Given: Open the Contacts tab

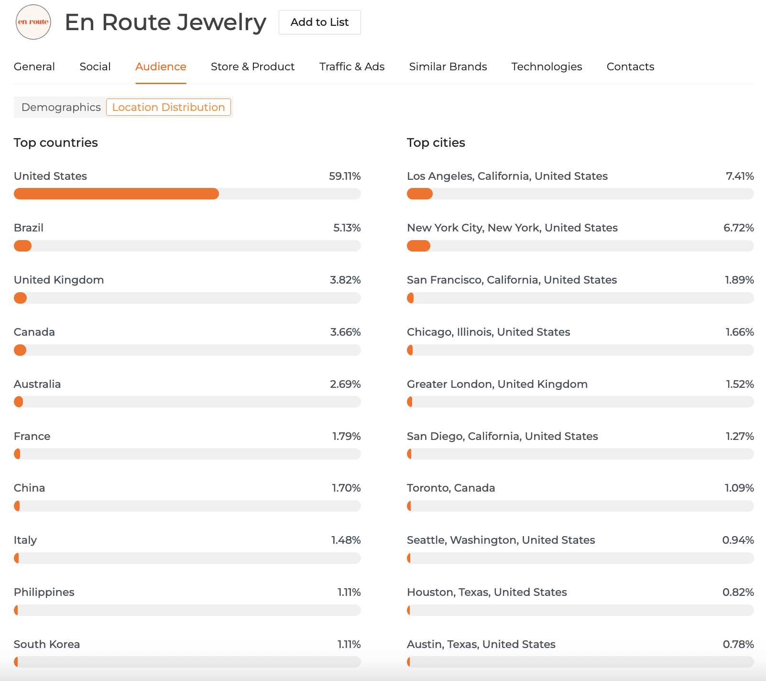Looking at the screenshot, I should [x=630, y=66].
